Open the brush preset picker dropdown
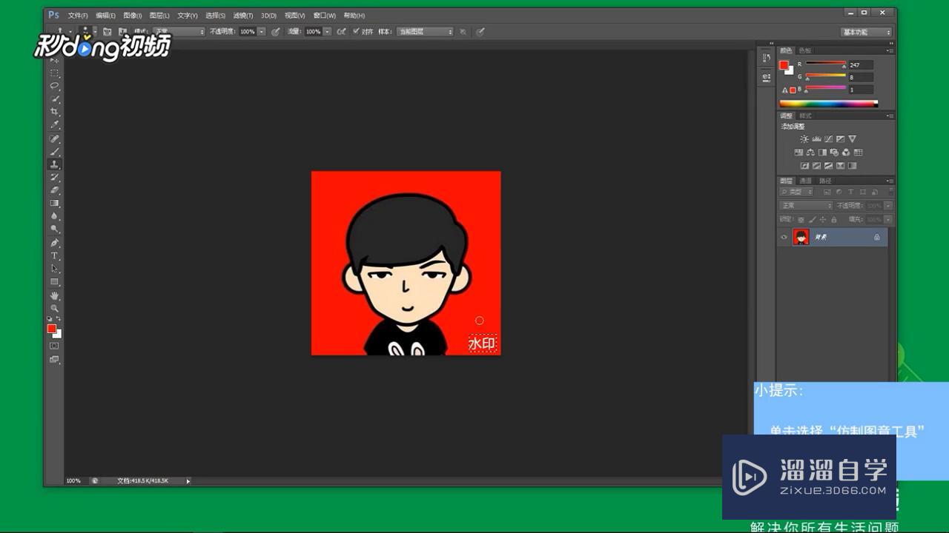The width and height of the screenshot is (949, 533). click(96, 32)
